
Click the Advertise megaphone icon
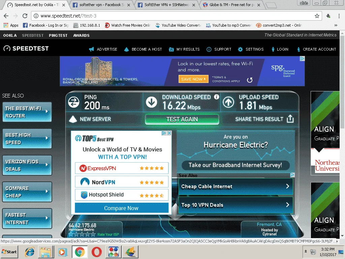pos(91,49)
